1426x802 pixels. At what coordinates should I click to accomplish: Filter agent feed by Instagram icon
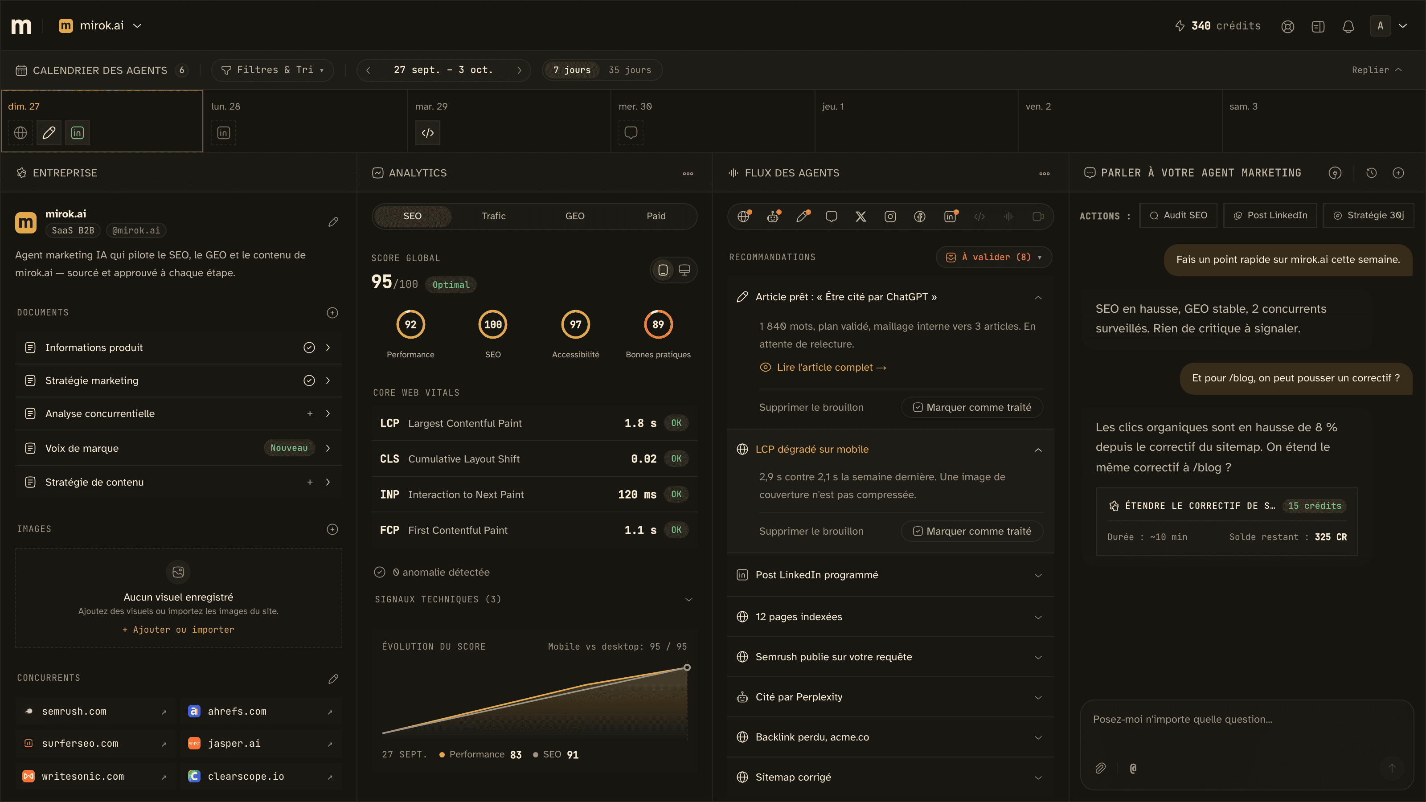(x=890, y=217)
